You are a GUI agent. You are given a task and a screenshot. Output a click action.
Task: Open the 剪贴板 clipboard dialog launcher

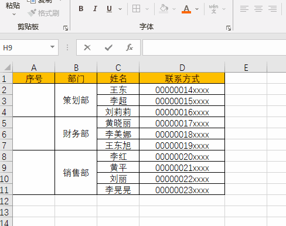[x=66, y=28]
